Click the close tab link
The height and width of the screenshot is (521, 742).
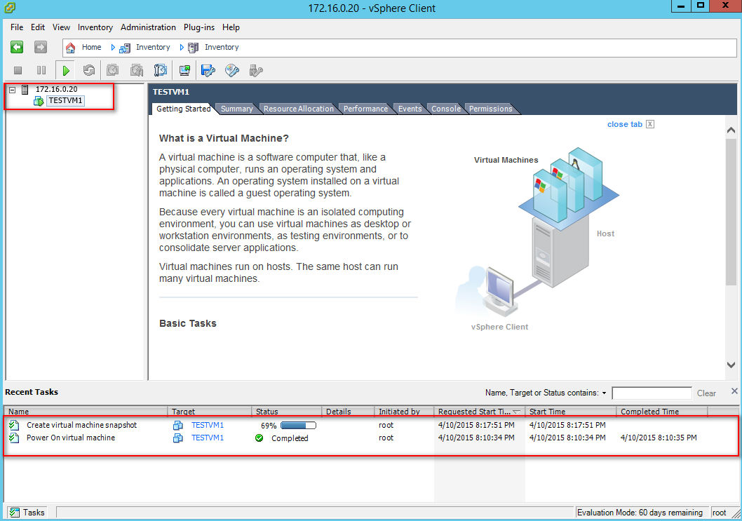point(625,124)
